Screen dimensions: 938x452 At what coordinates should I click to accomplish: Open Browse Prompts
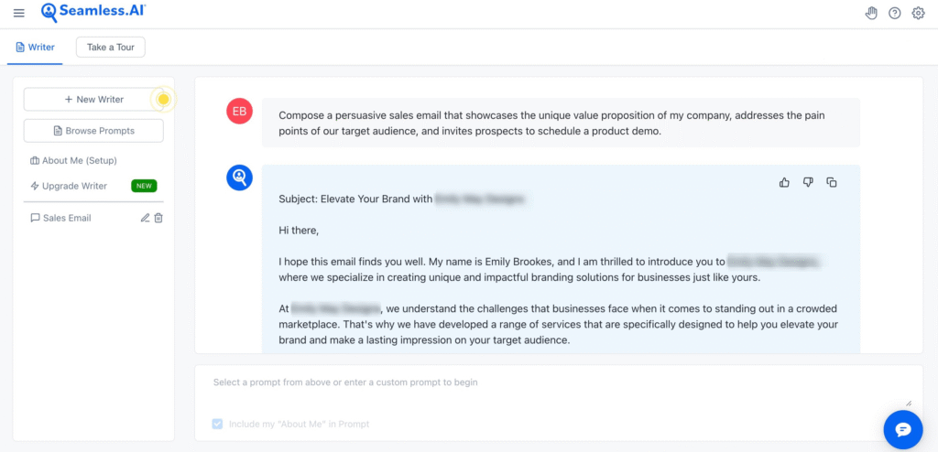pyautogui.click(x=93, y=131)
